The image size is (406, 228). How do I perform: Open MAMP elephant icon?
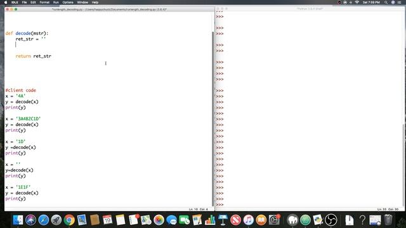[x=292, y=220]
